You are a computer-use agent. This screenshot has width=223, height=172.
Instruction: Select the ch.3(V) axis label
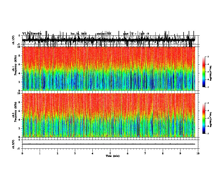click(x=14, y=144)
